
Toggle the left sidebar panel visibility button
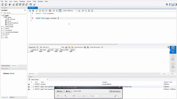170,4
